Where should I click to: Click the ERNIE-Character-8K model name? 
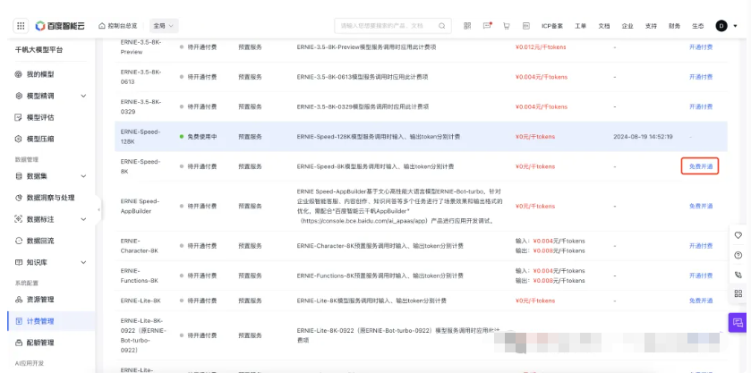(139, 246)
